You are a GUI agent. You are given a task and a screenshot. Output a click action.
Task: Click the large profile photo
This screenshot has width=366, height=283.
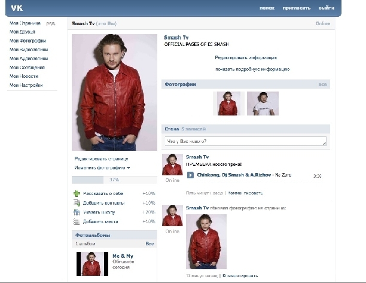[x=114, y=92]
